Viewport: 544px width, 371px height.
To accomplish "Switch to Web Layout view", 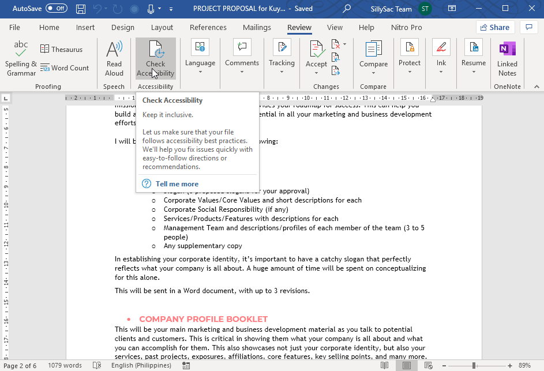I will (x=429, y=365).
